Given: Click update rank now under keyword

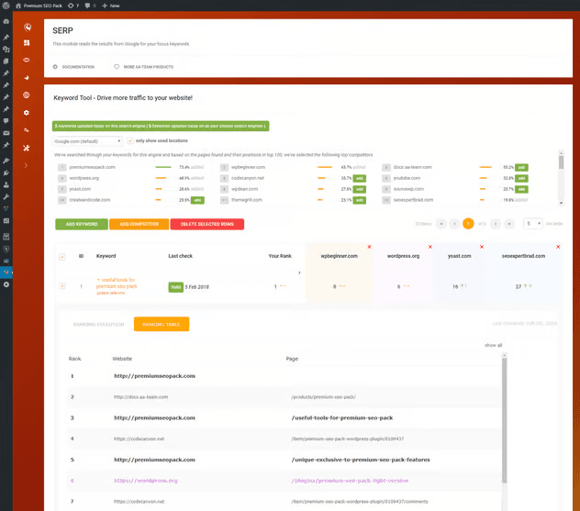Looking at the screenshot, I should pos(111,293).
